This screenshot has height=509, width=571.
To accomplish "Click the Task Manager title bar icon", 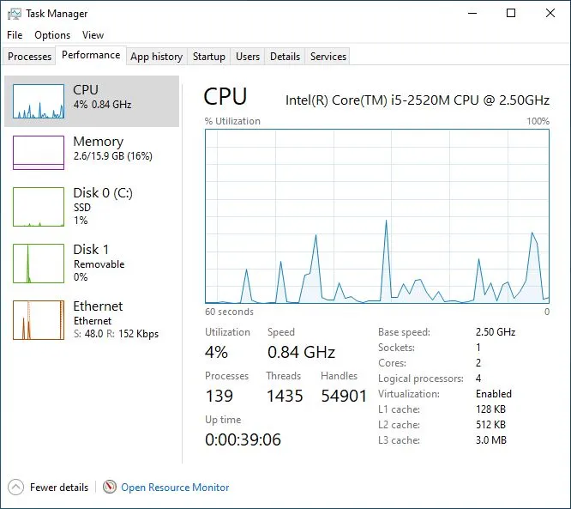I will tap(15, 14).
